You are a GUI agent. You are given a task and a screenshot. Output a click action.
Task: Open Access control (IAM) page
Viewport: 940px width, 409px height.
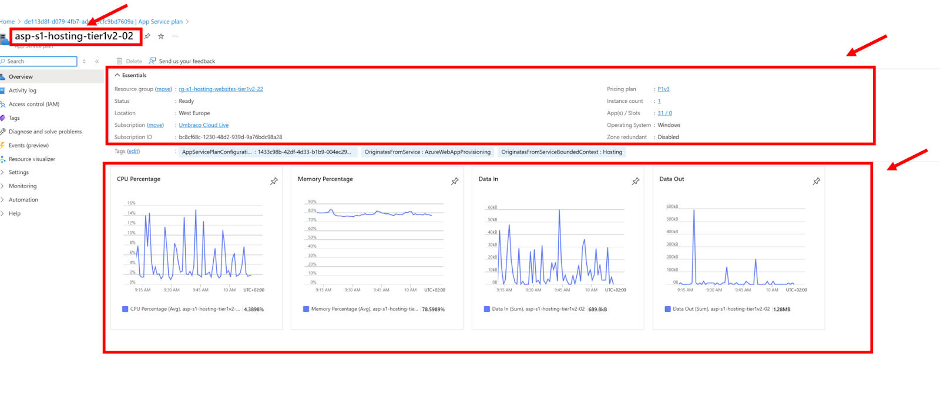33,104
